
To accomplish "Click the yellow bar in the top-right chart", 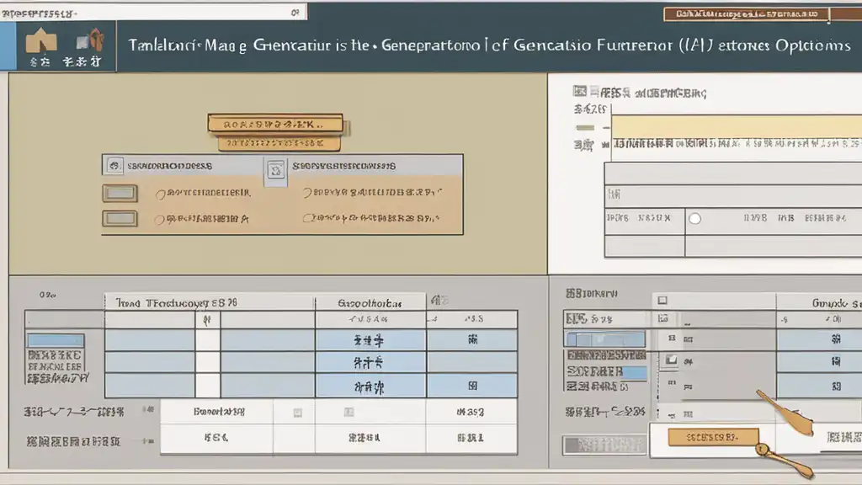I will coord(732,126).
